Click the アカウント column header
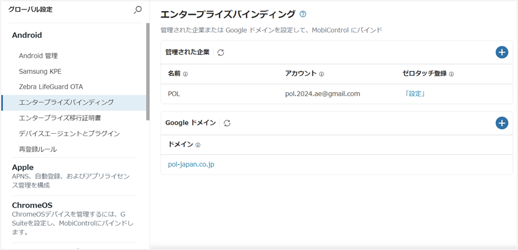Image resolution: width=518 pixels, height=250 pixels. coord(301,73)
